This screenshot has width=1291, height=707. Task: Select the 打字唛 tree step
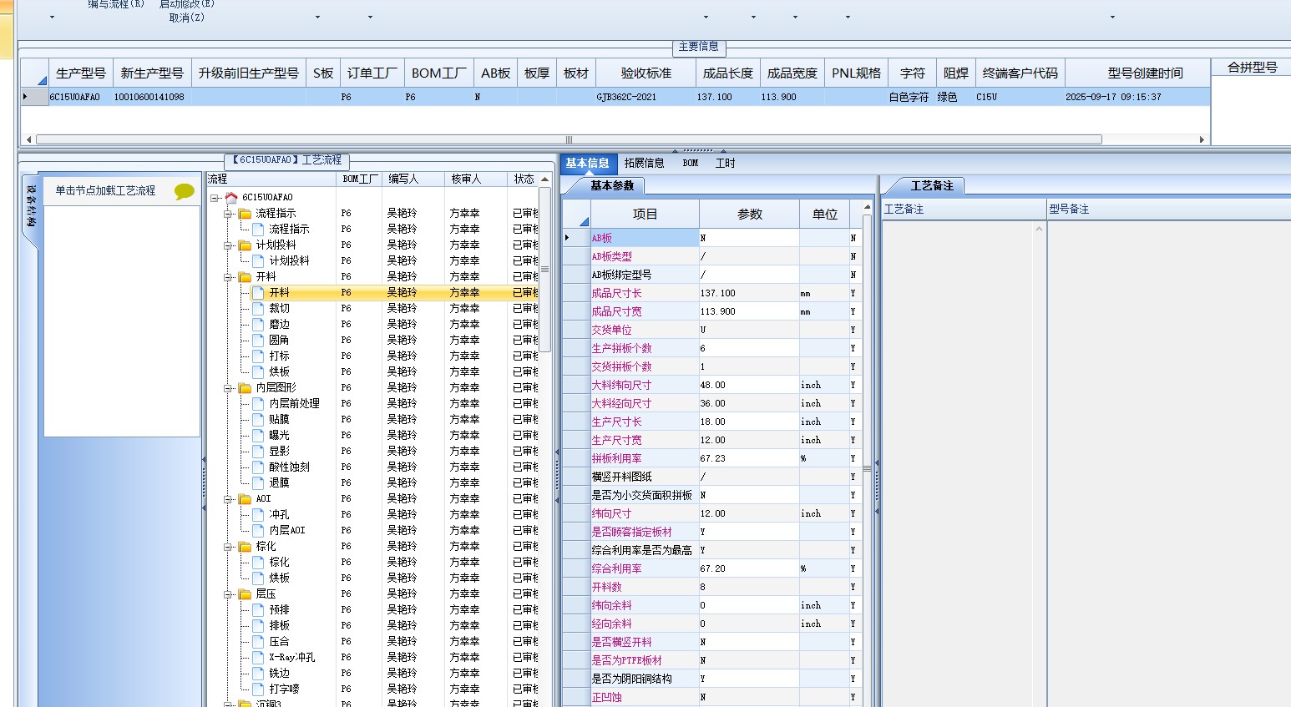click(x=284, y=689)
